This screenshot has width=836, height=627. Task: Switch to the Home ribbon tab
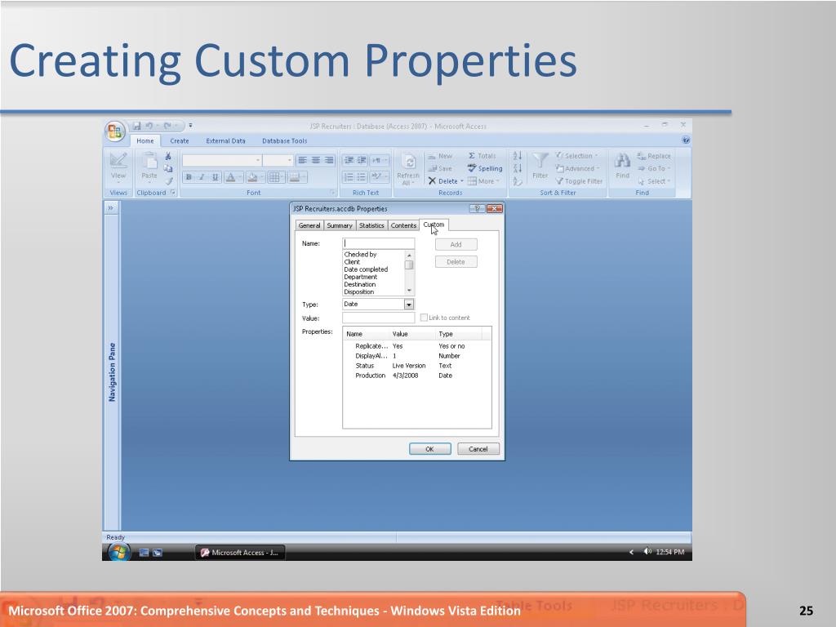145,140
